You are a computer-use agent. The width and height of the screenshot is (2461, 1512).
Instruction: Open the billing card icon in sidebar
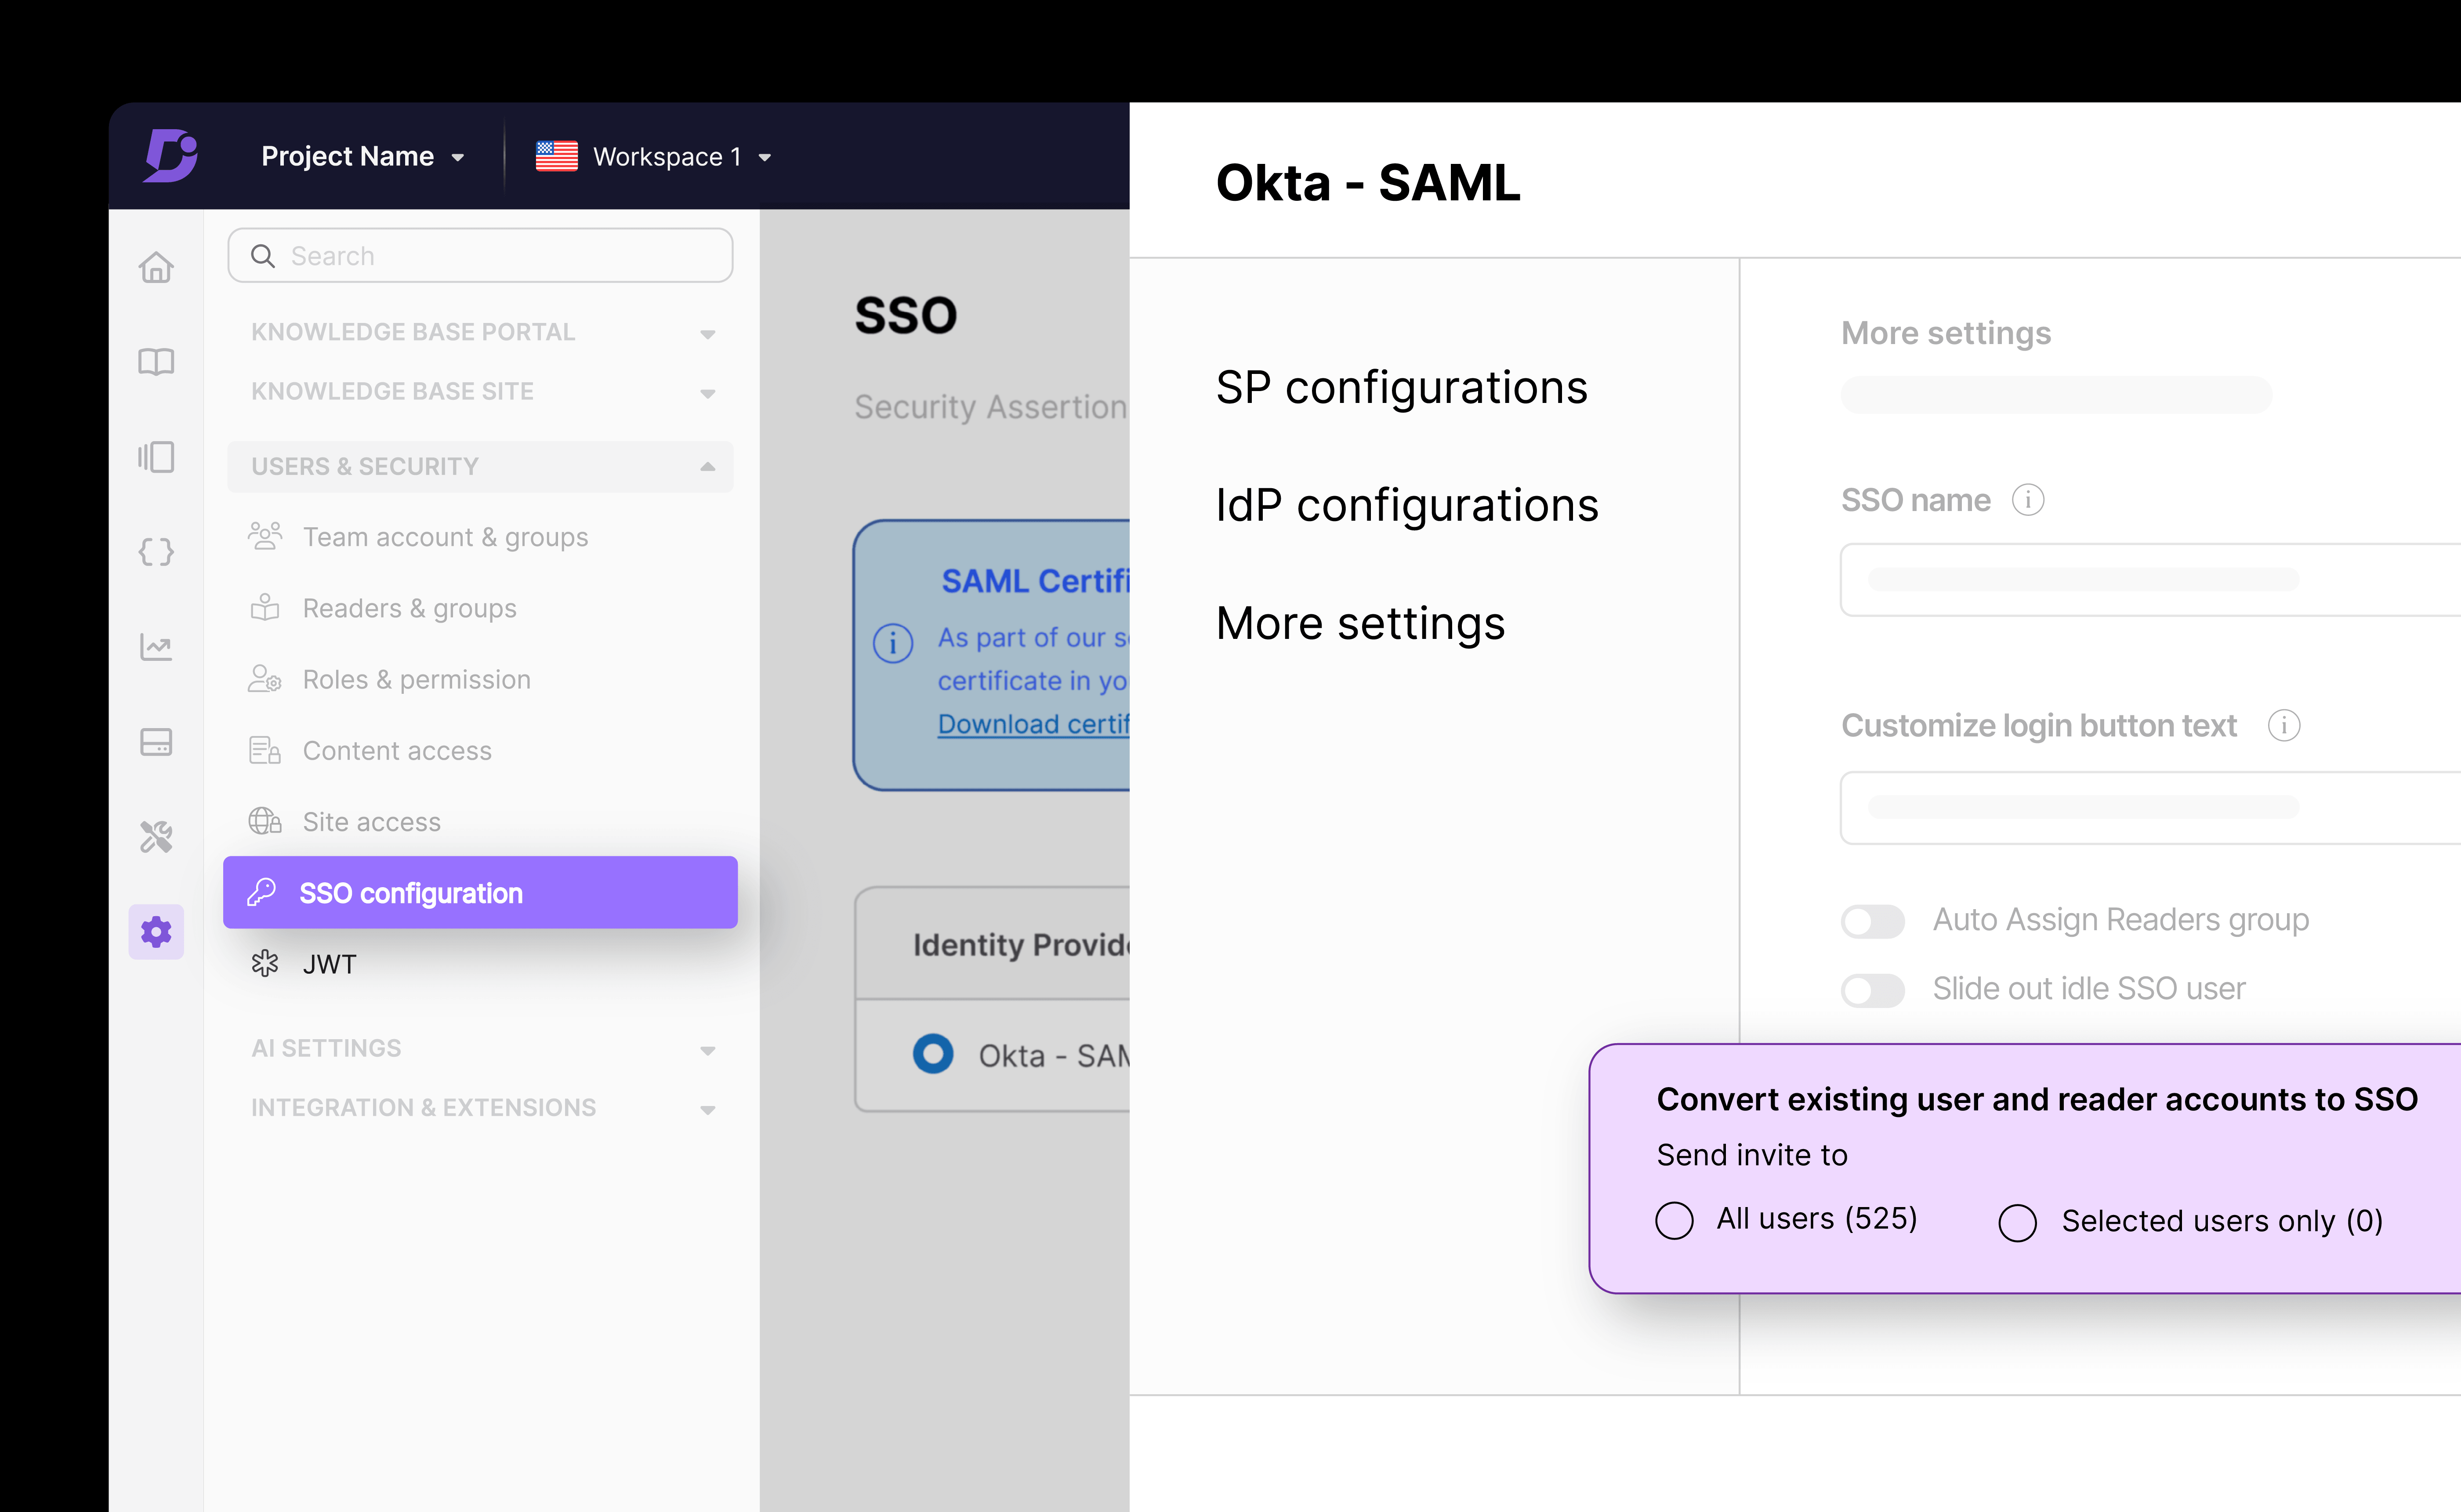tap(156, 741)
